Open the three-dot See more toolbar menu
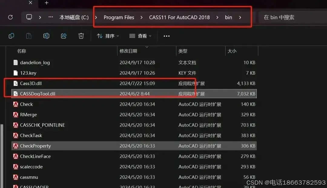 [167, 36]
